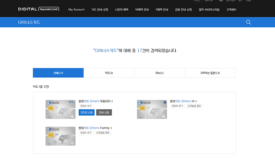
Task: Click 연회비 보기 under Diners 마일리지
Action: [86, 106]
